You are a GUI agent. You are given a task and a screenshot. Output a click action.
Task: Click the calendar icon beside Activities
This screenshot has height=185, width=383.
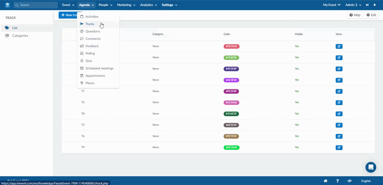coord(82,17)
